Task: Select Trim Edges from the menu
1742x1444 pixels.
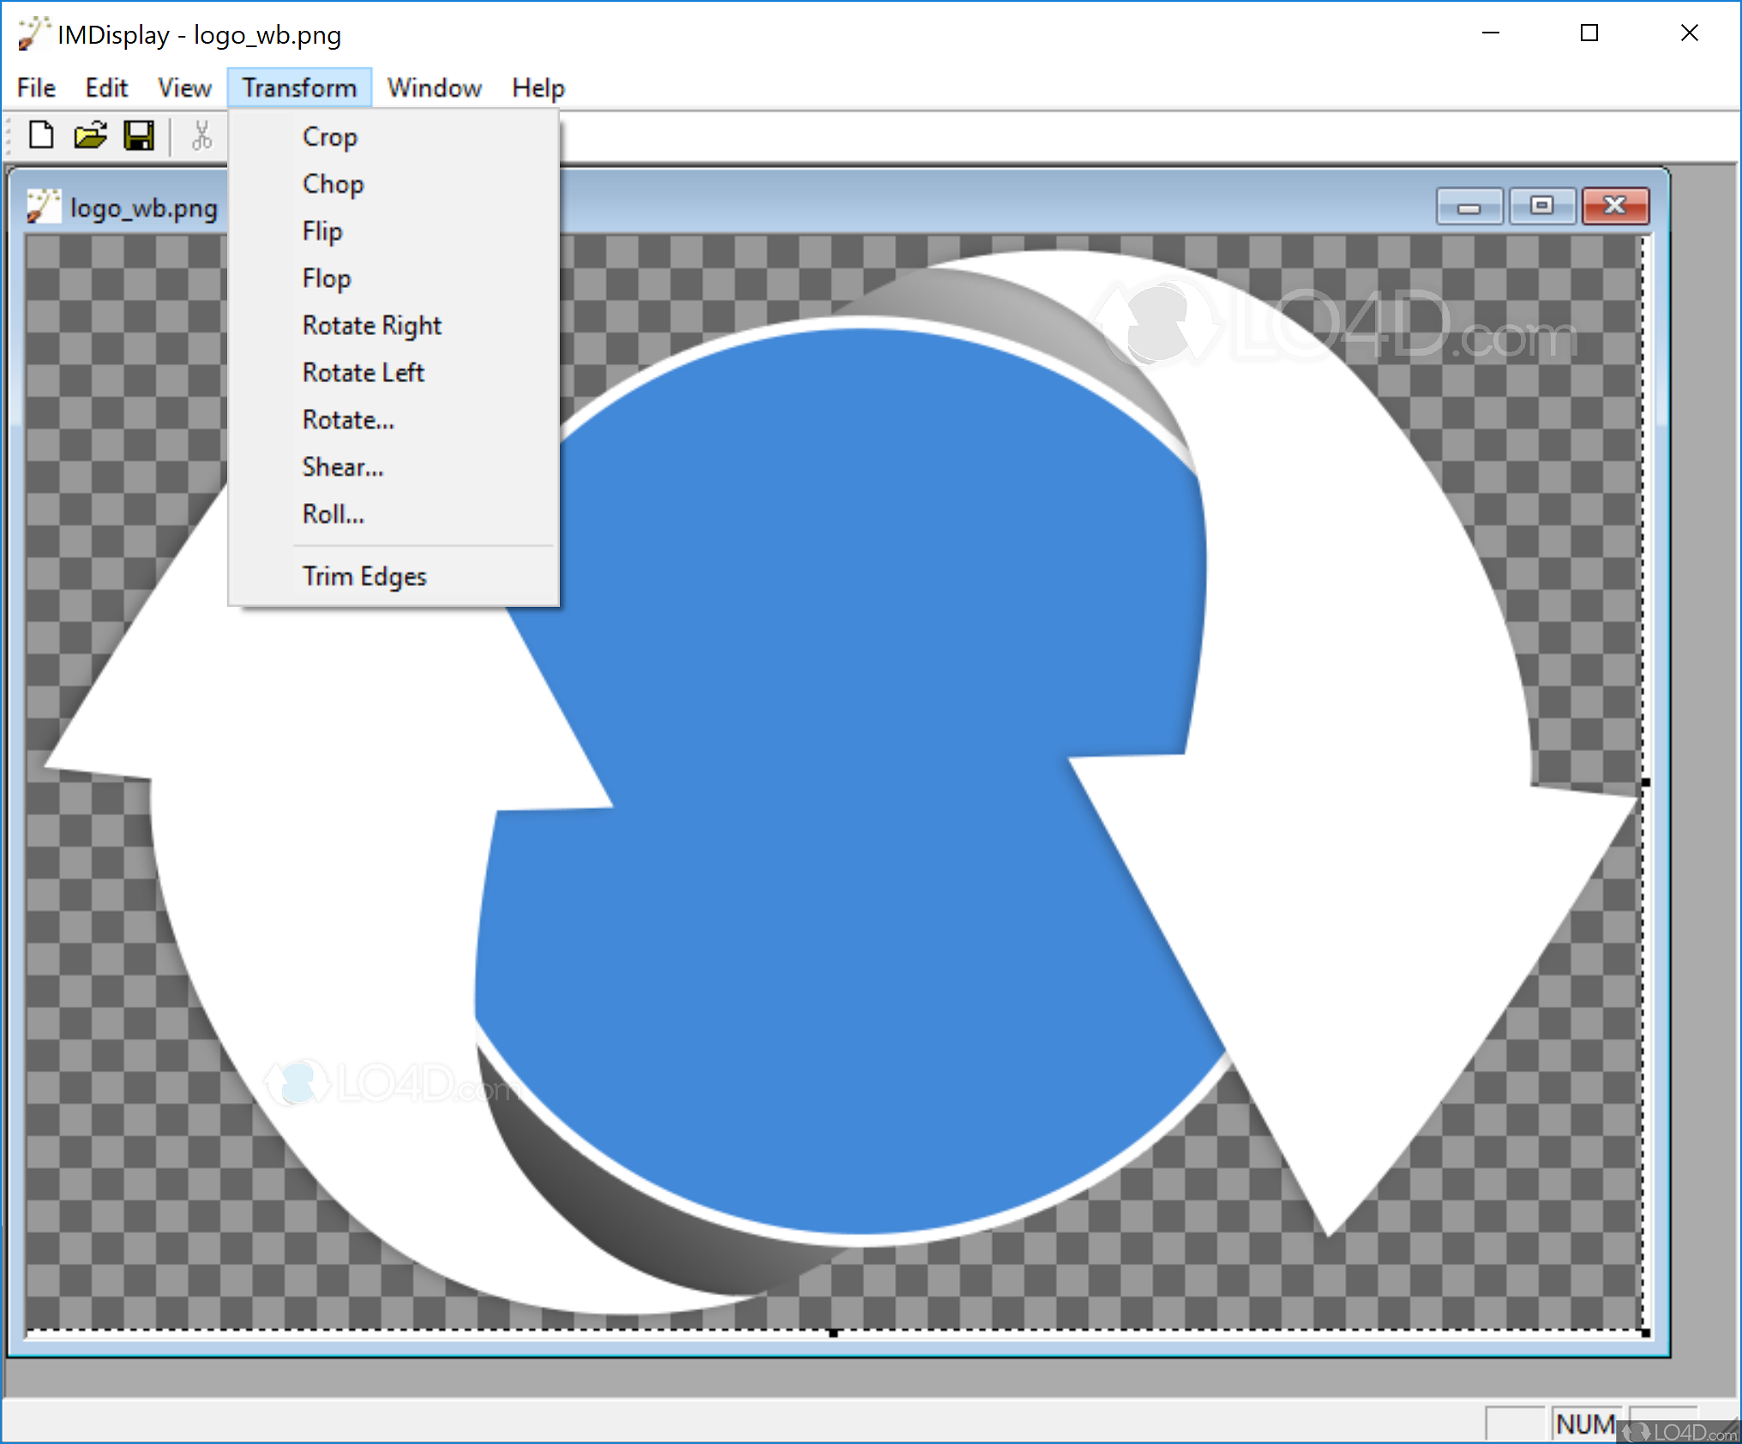Action: (x=364, y=576)
